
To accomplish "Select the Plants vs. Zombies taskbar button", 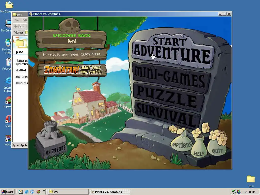I will [x=110, y=192].
